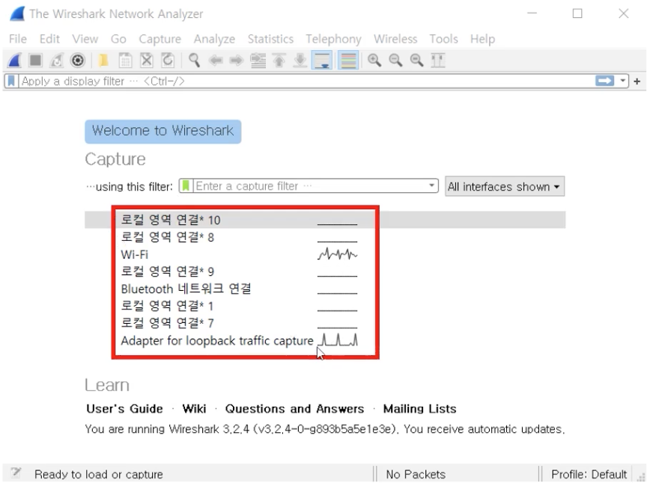Open the Edit menu

[49, 39]
